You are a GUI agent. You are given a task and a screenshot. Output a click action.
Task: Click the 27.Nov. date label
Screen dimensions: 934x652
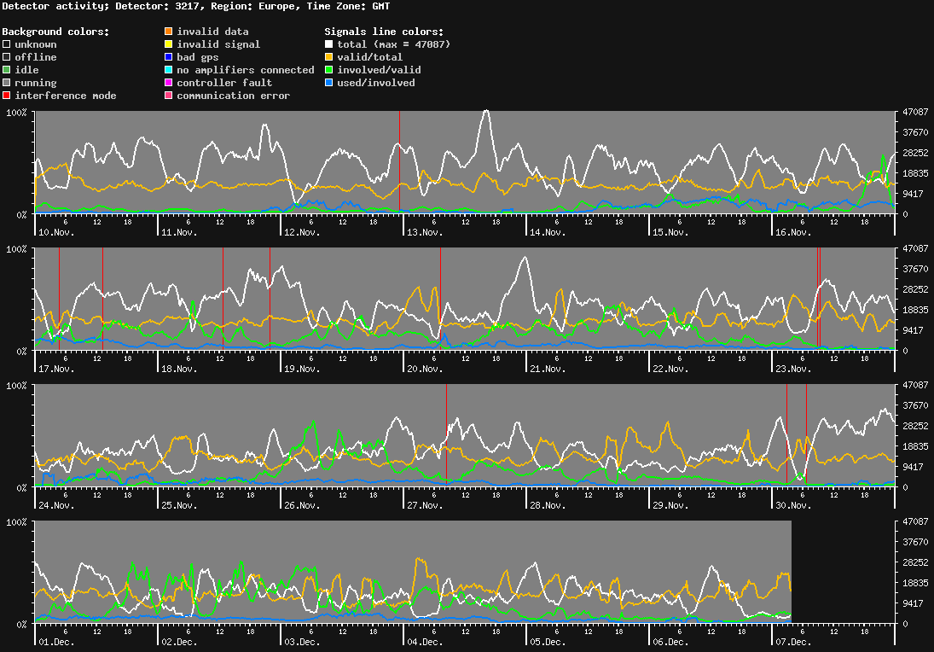(x=424, y=505)
